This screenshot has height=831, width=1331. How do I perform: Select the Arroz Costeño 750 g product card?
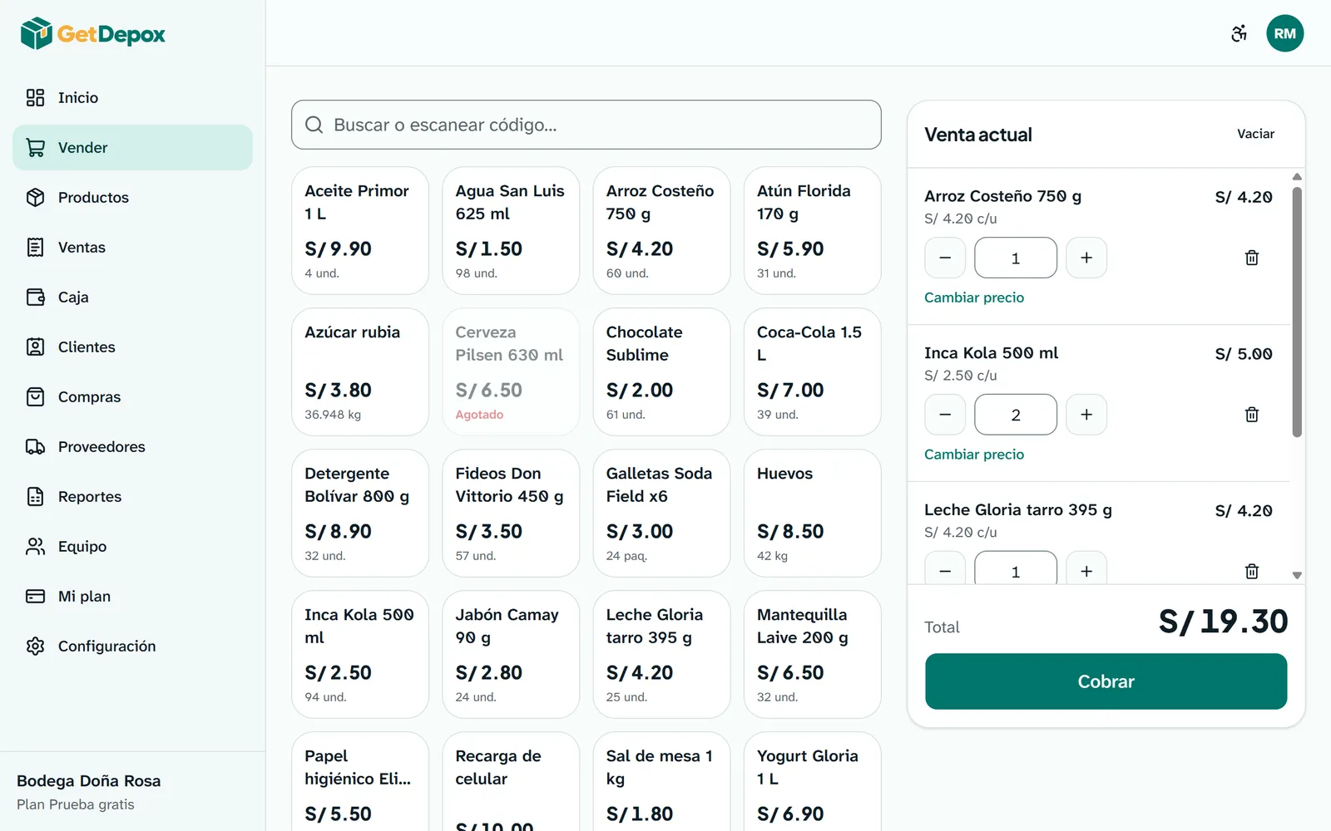(x=661, y=231)
